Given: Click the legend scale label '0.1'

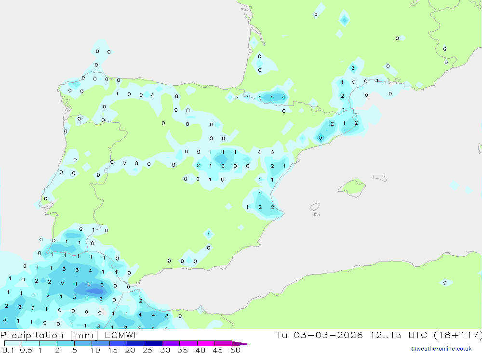Looking at the screenshot, I should click(8, 350).
